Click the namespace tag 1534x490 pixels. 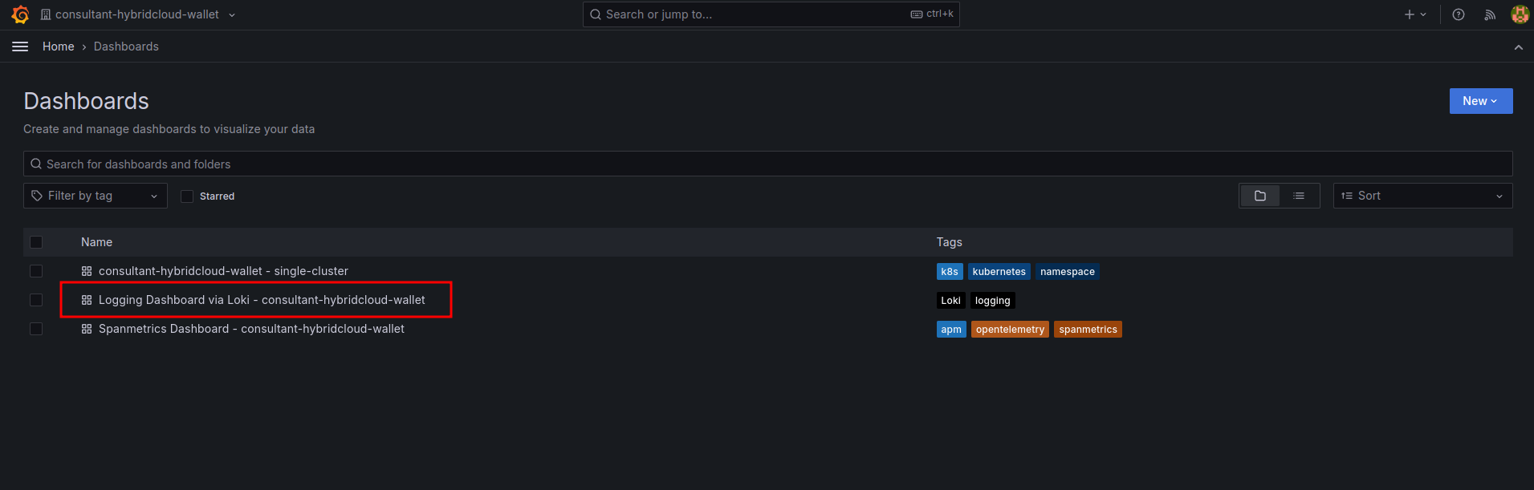click(x=1068, y=272)
